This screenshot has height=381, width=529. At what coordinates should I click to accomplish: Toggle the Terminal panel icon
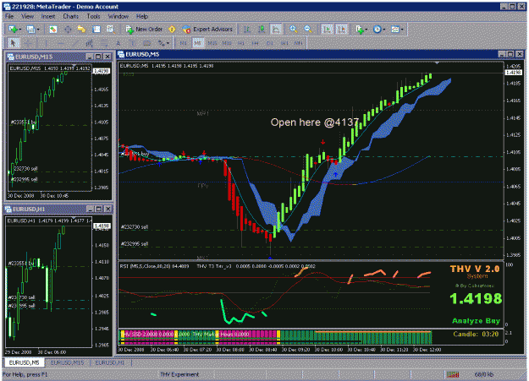[x=96, y=30]
